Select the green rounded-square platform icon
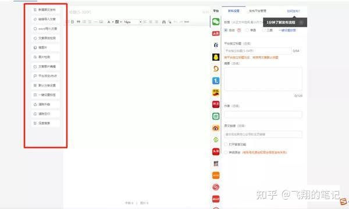349x209 pixels. (x=216, y=116)
